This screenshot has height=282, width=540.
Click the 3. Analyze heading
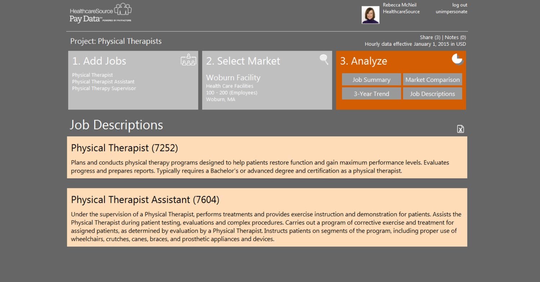click(364, 61)
